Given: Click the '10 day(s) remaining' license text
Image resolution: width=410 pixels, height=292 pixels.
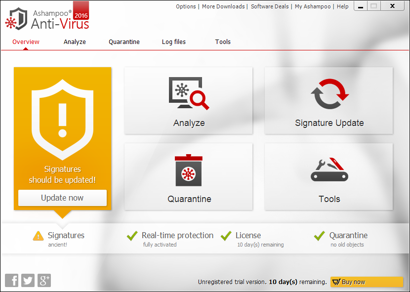Looking at the screenshot, I should tap(260, 245).
